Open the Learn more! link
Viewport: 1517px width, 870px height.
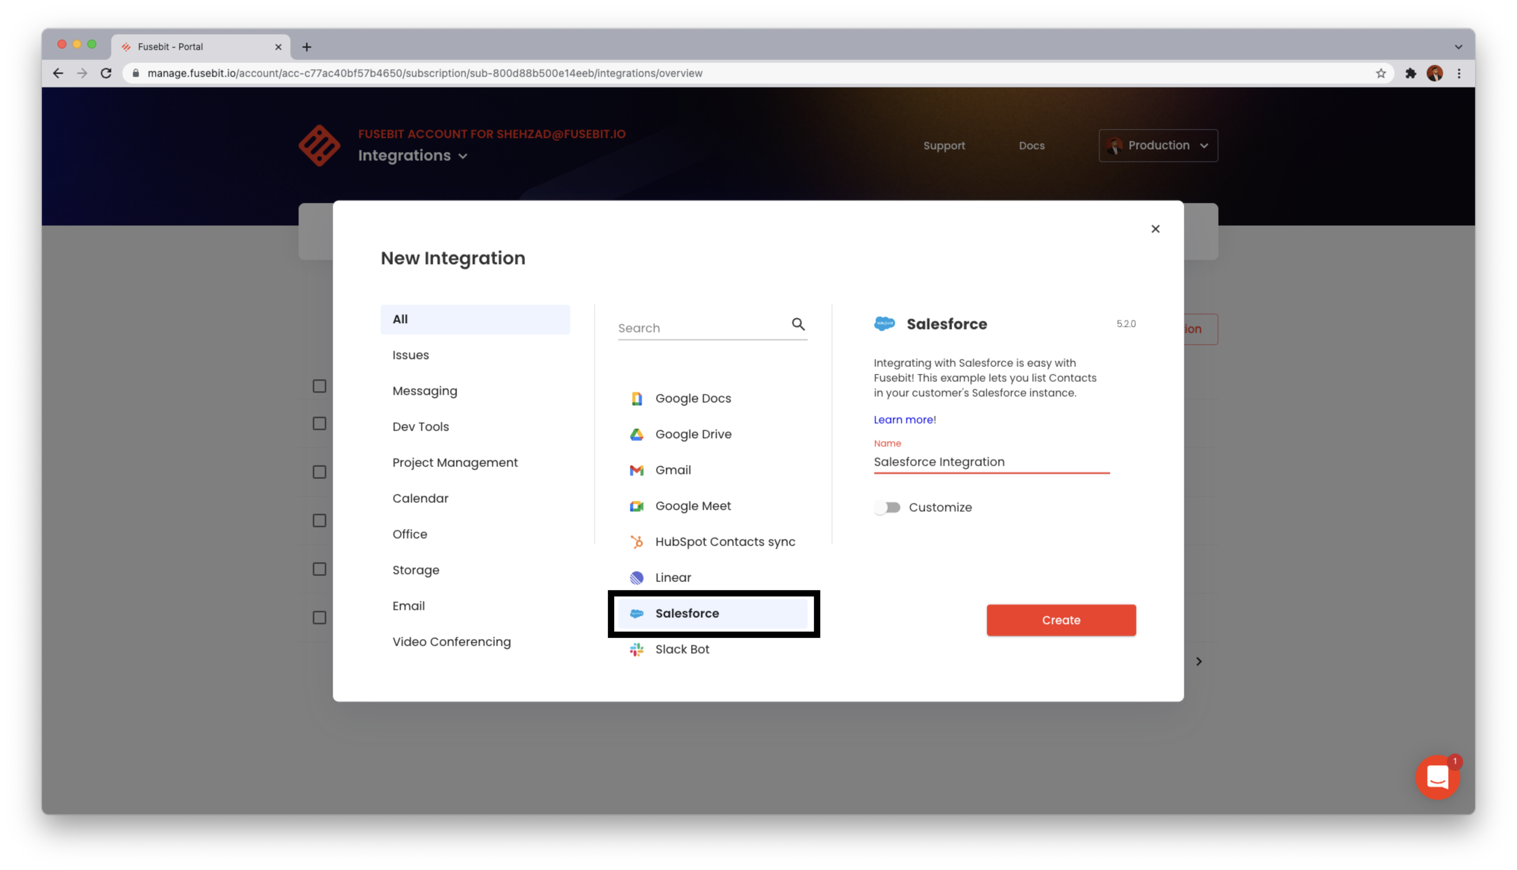[x=904, y=419]
